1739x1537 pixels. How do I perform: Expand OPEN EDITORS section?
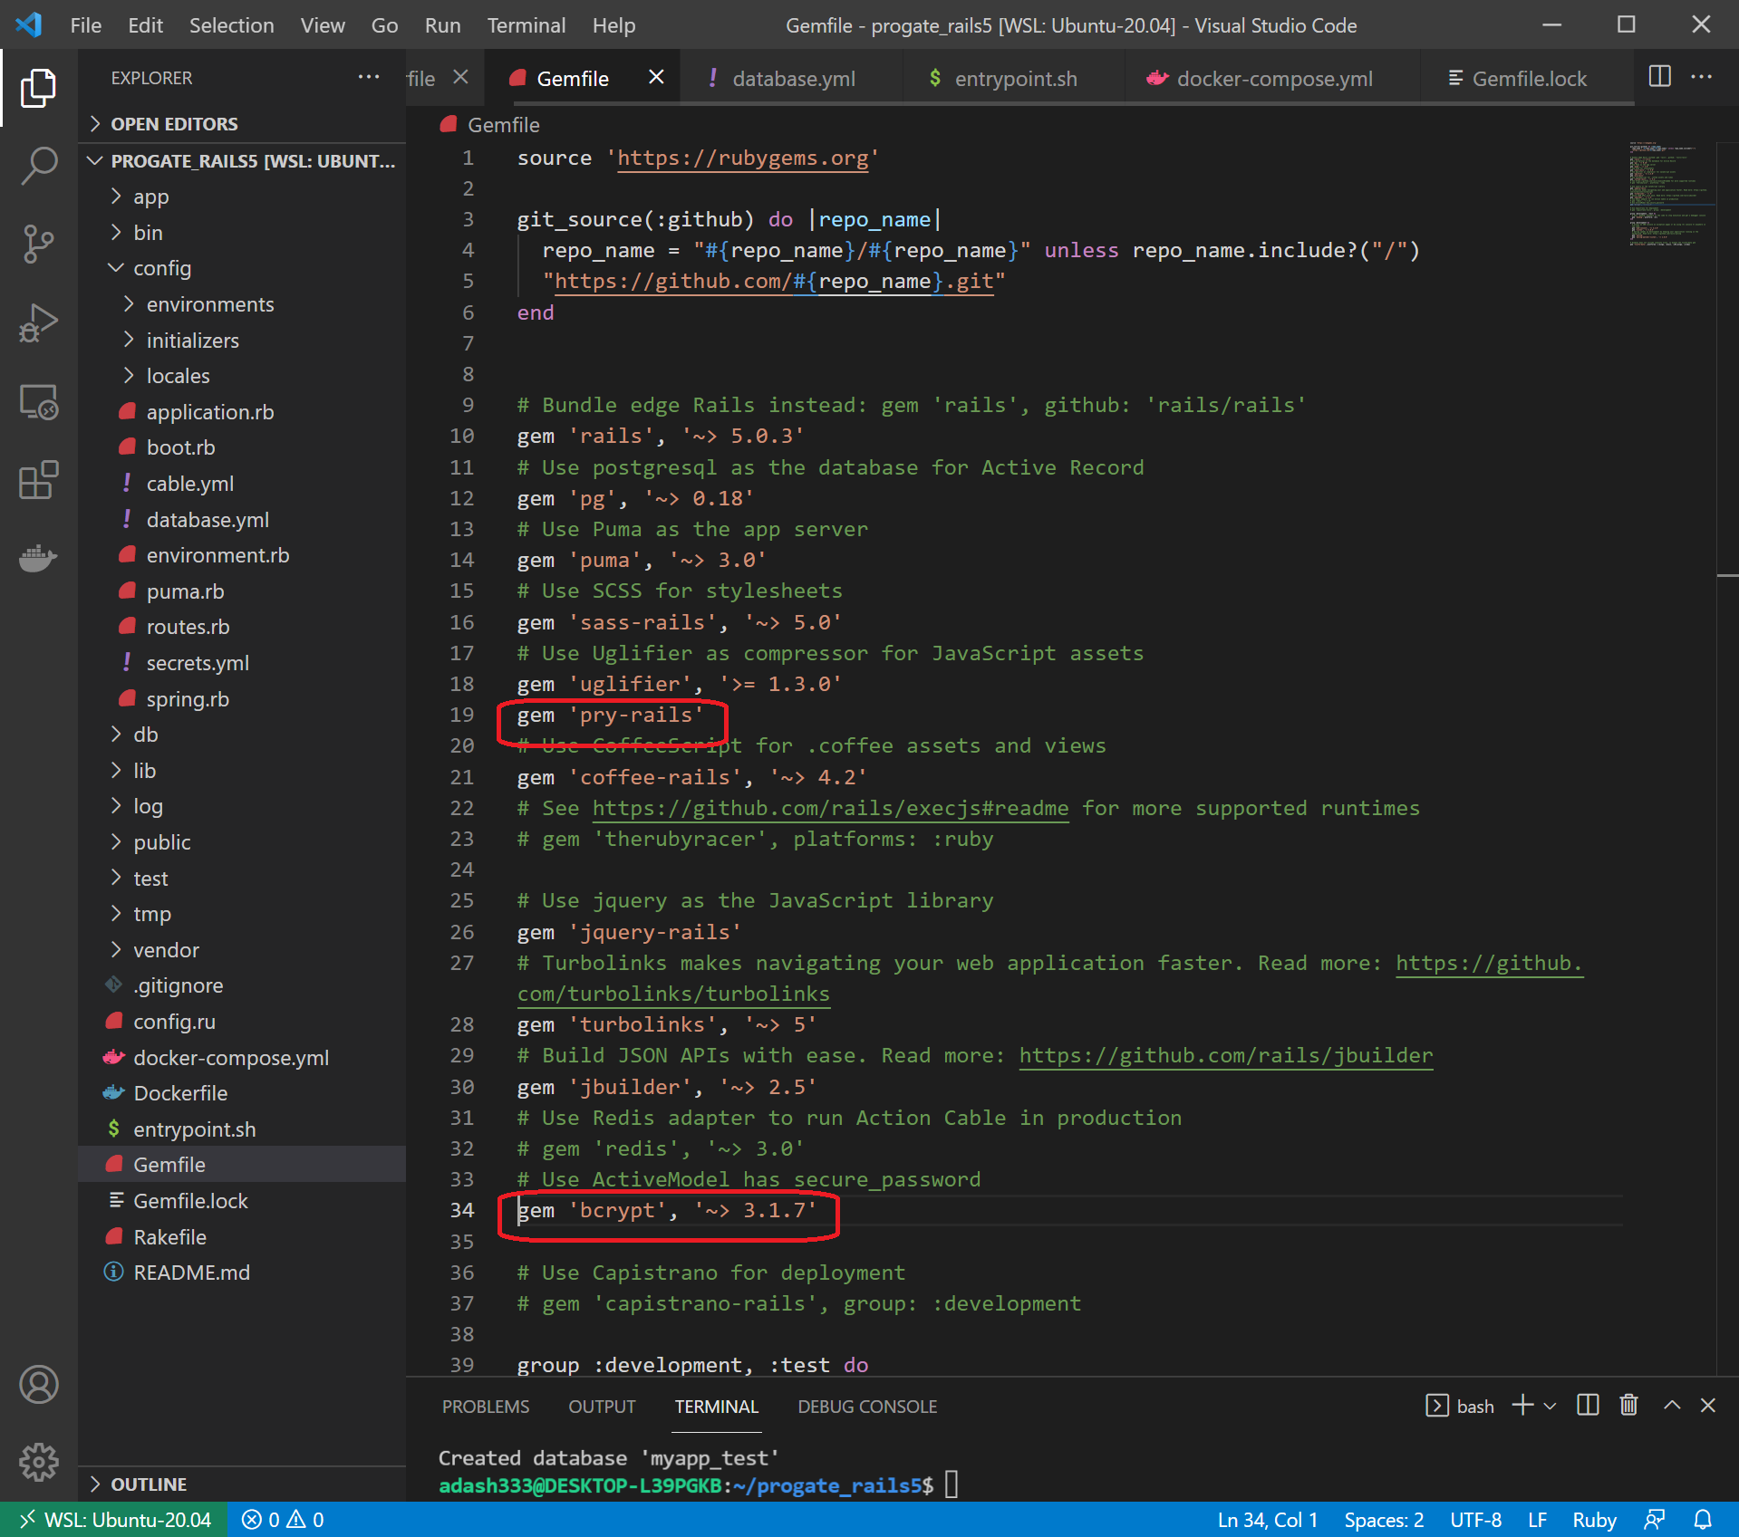point(242,123)
